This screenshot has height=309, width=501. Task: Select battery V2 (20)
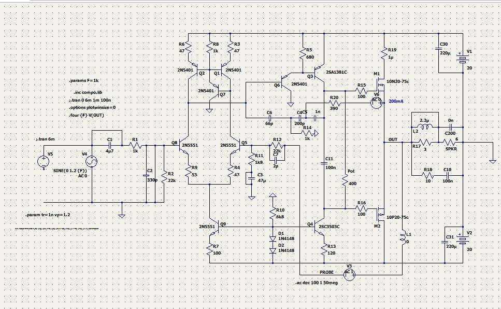pos(463,240)
